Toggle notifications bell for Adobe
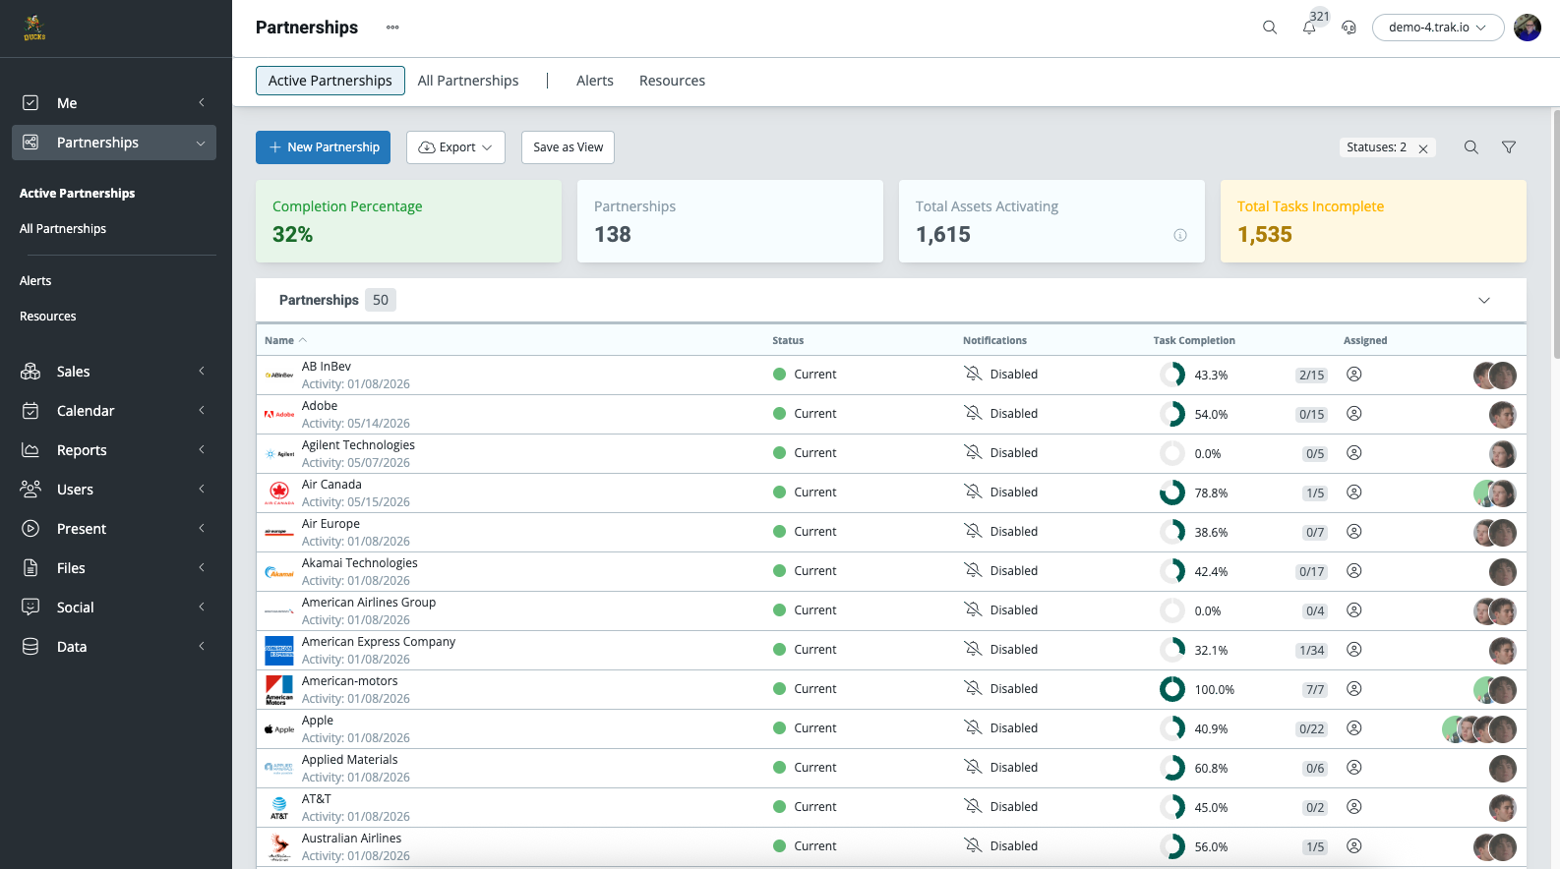 point(973,413)
